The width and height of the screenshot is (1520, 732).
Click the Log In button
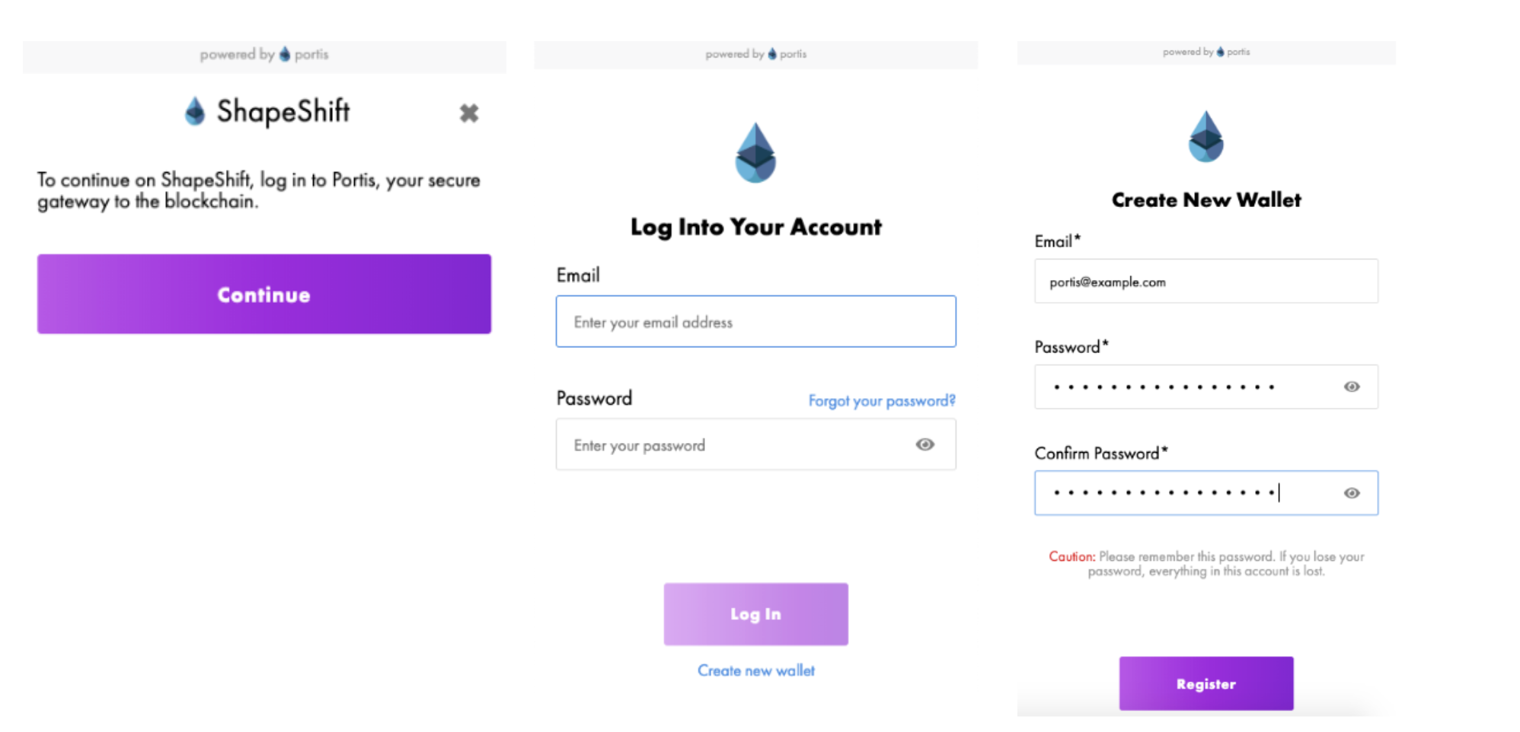pos(755,614)
